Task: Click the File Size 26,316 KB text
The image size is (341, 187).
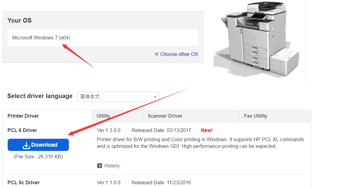Action: [x=38, y=156]
